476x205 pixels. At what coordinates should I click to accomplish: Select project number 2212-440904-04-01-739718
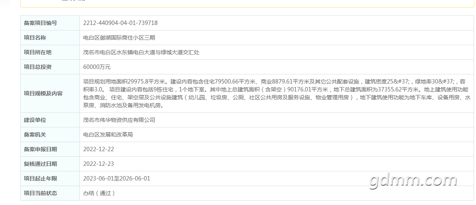[120, 23]
